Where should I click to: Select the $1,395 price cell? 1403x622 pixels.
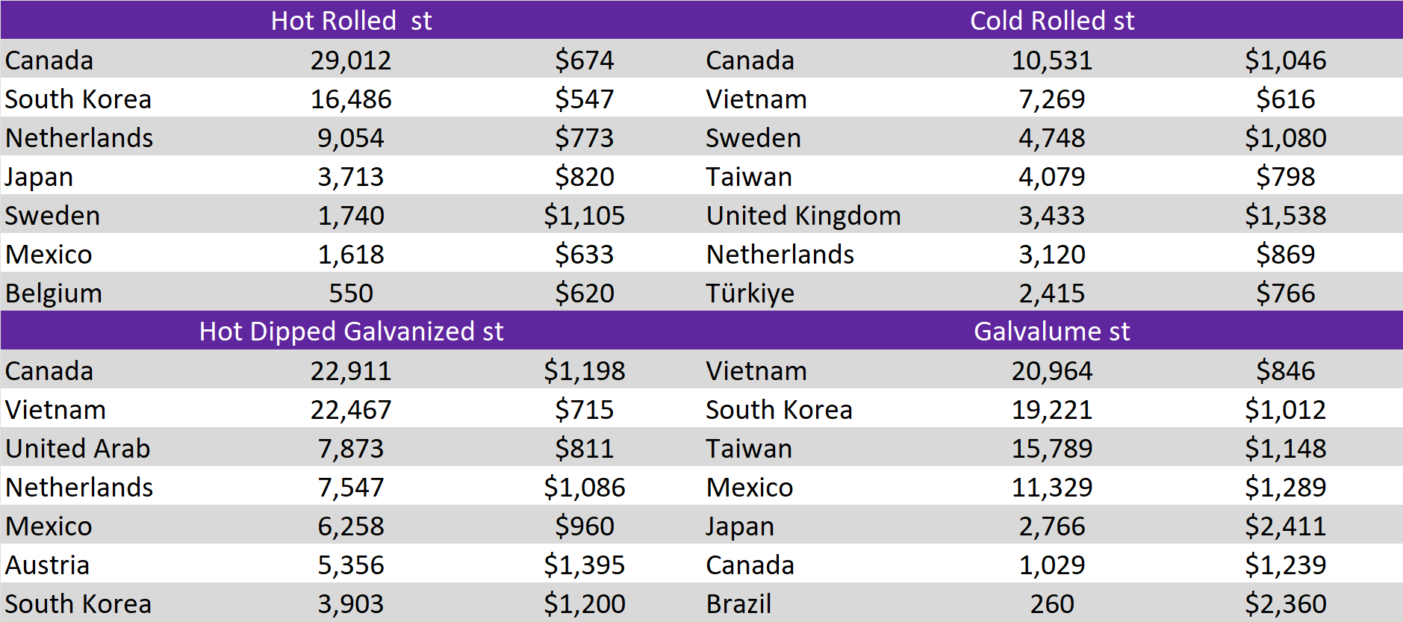(x=584, y=565)
